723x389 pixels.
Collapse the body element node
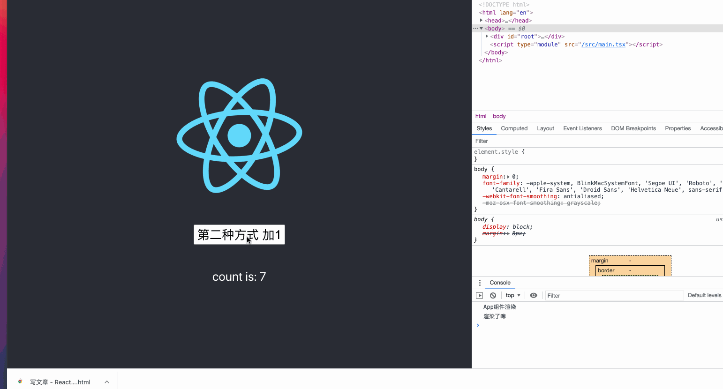[x=482, y=29]
